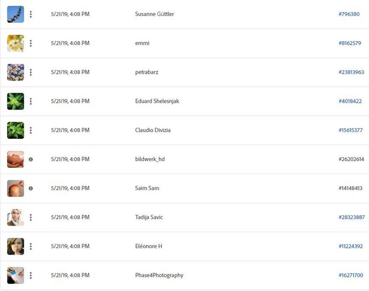Follow the #23813963 link

click(352, 72)
